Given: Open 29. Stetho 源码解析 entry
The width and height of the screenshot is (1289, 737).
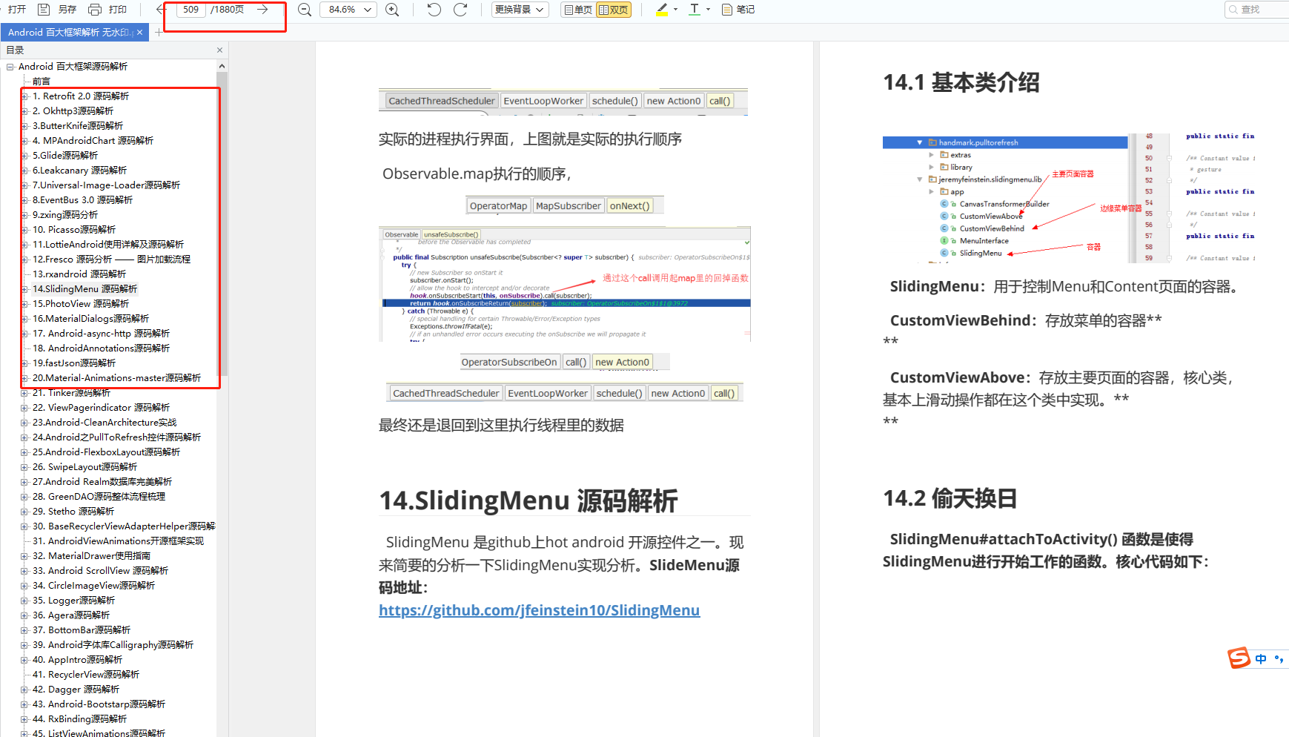Looking at the screenshot, I should [x=73, y=512].
